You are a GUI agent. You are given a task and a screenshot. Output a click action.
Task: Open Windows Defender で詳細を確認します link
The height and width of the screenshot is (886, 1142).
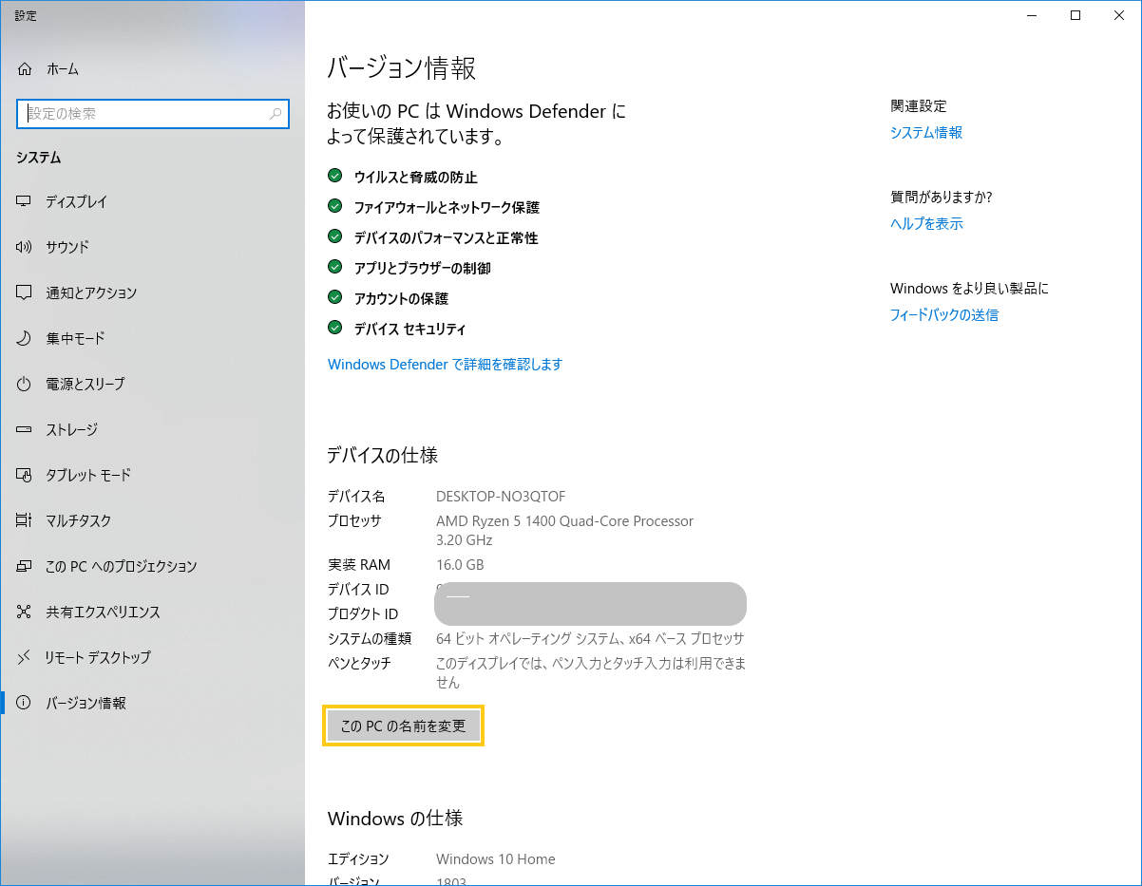(445, 365)
